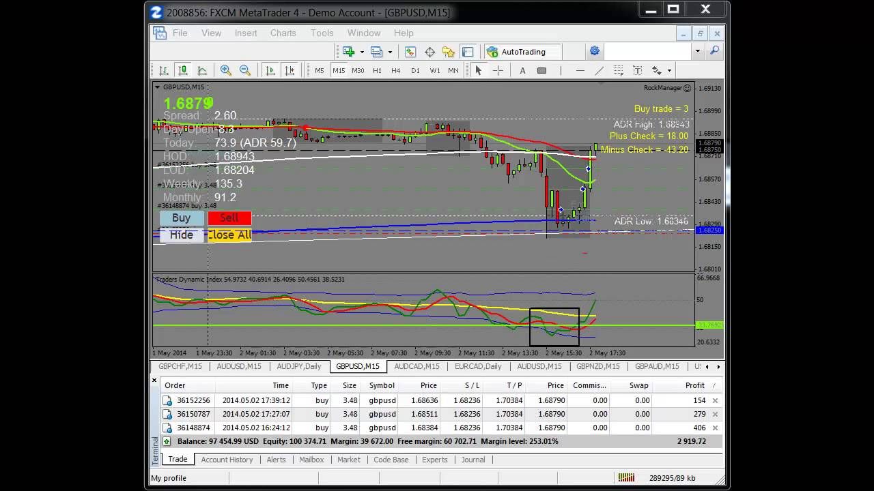Switch timeframe to H1

(x=377, y=71)
